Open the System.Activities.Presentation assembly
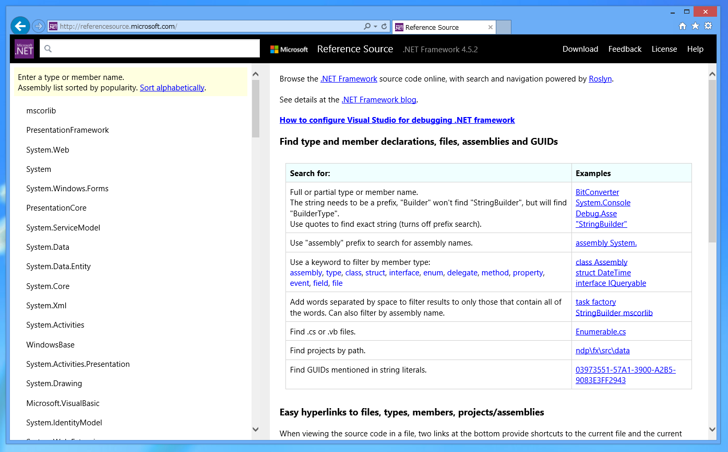Screen dimensions: 728x452 click(x=78, y=364)
